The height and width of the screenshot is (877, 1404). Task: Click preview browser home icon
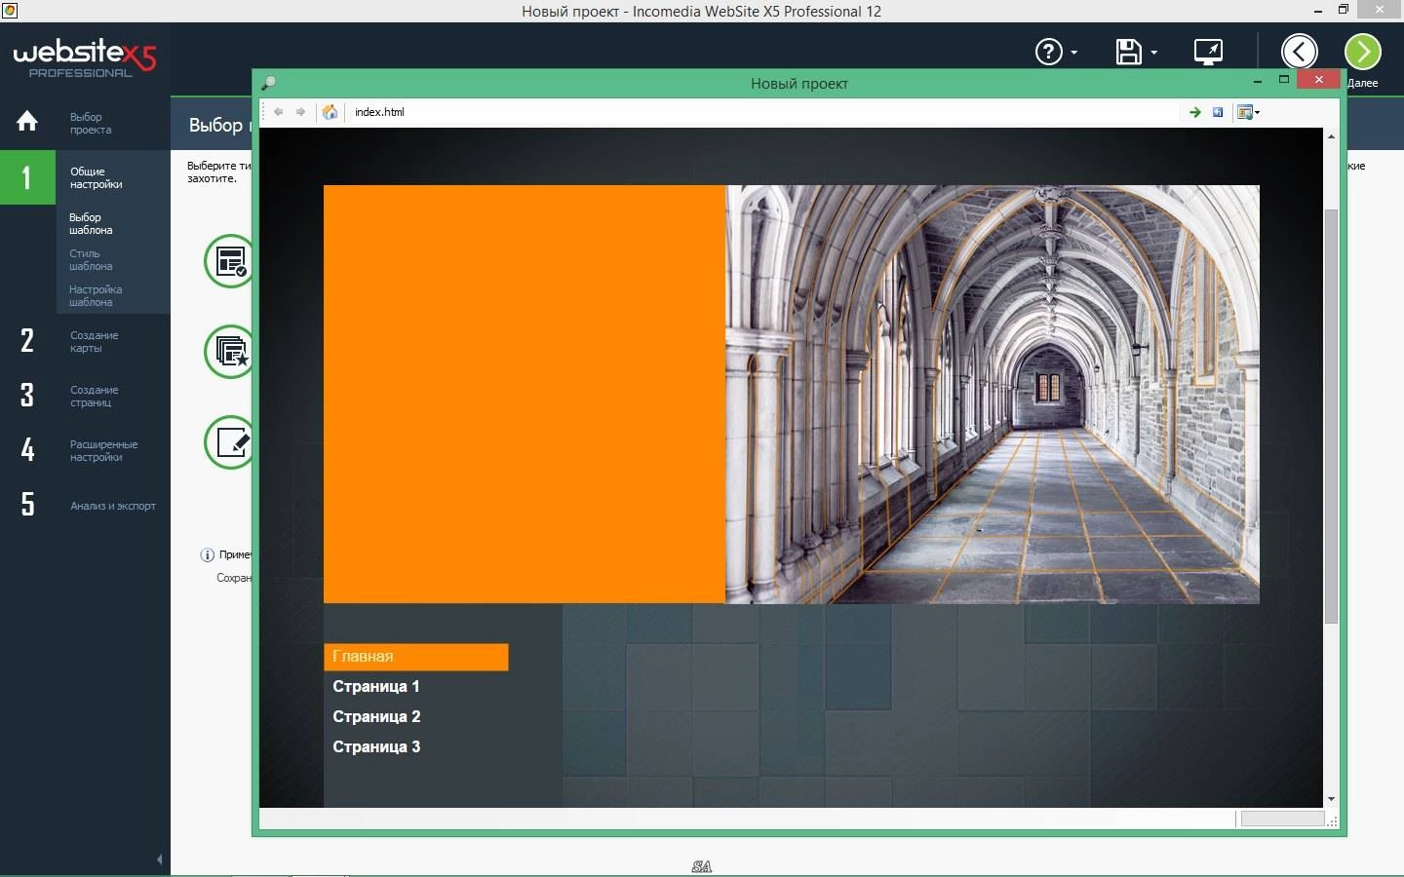[x=330, y=112]
